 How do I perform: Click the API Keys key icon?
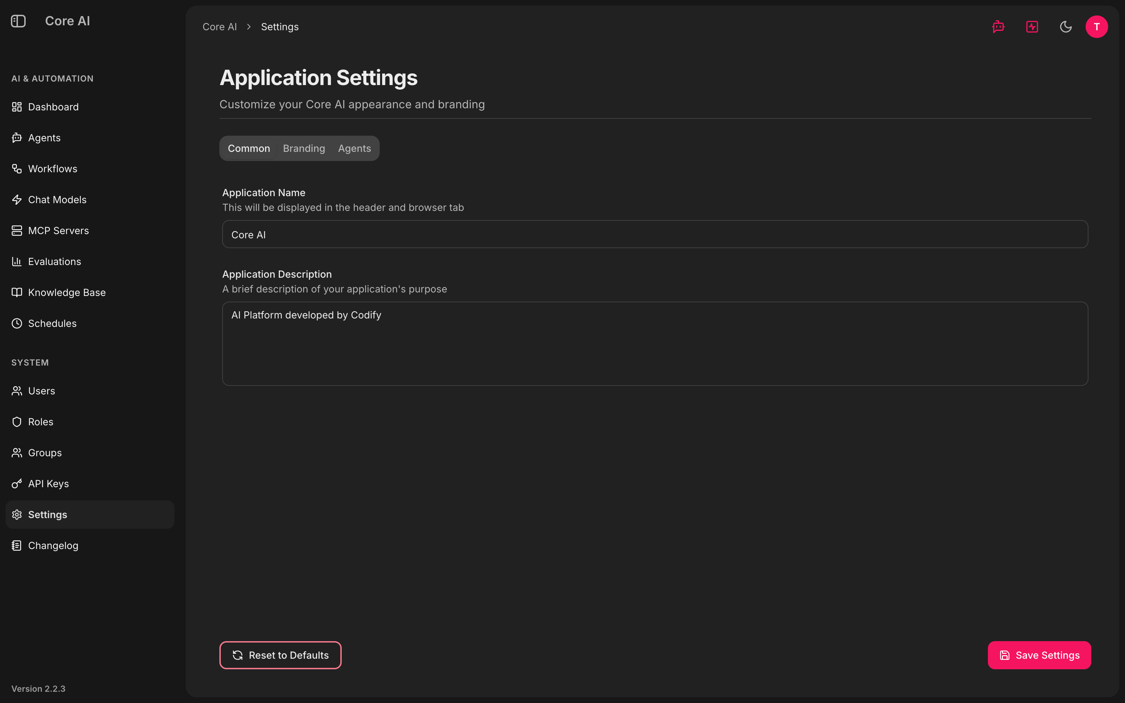pyautogui.click(x=17, y=484)
